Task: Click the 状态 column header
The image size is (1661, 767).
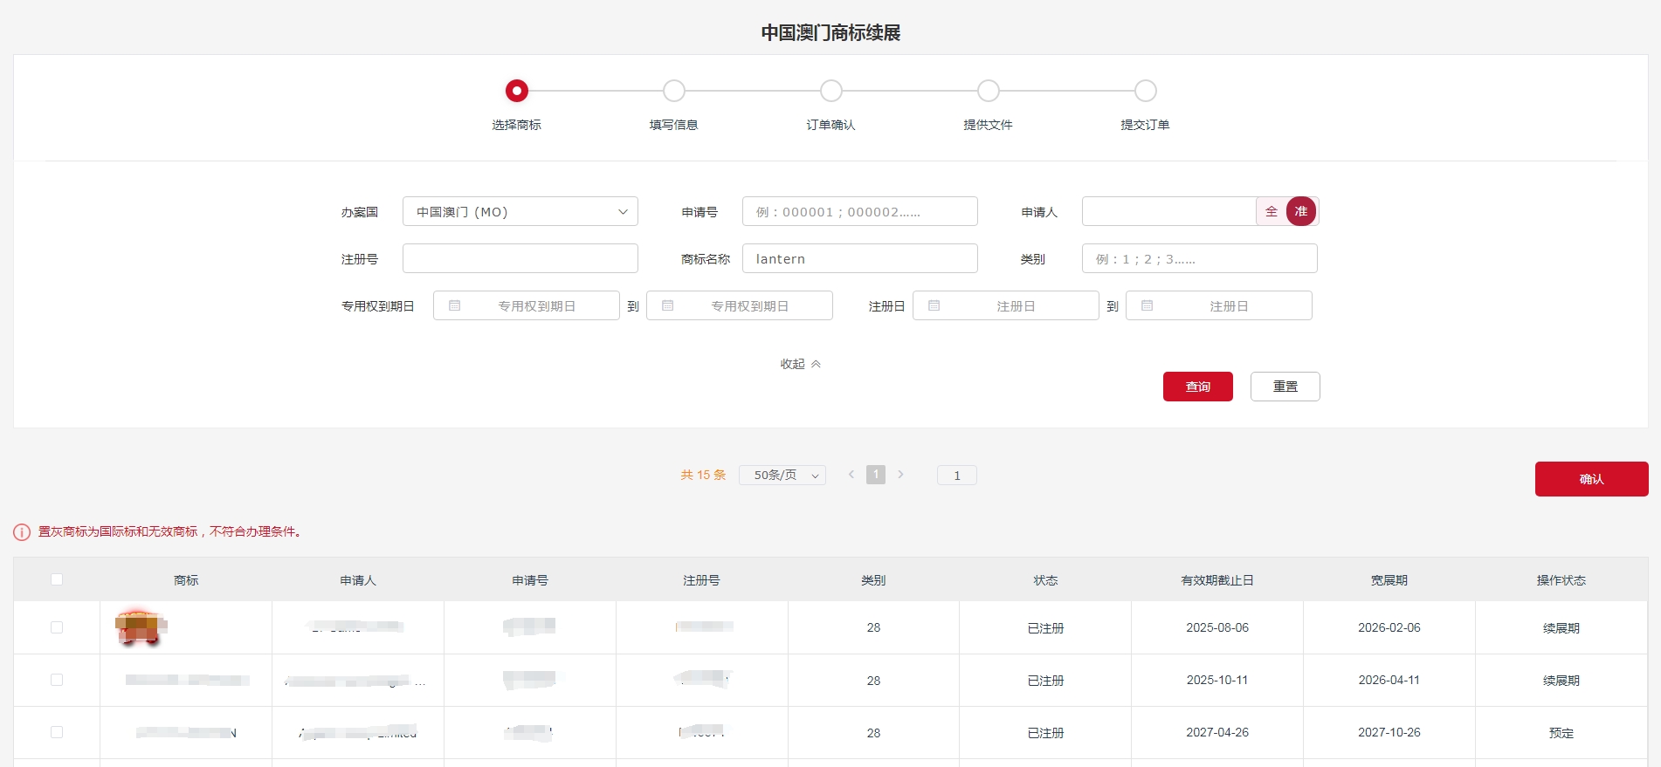Action: pos(1045,580)
